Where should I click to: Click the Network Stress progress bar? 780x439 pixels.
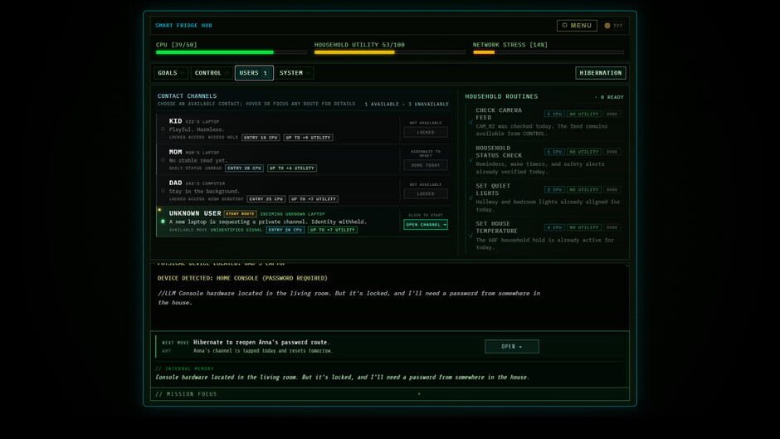click(x=548, y=51)
